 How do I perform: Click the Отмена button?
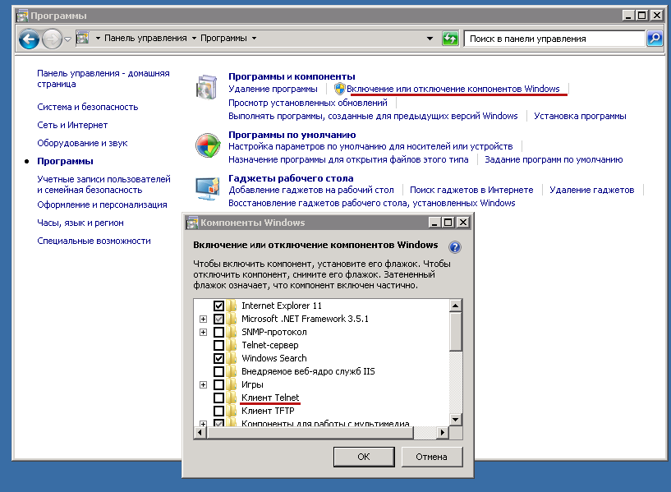click(x=432, y=457)
